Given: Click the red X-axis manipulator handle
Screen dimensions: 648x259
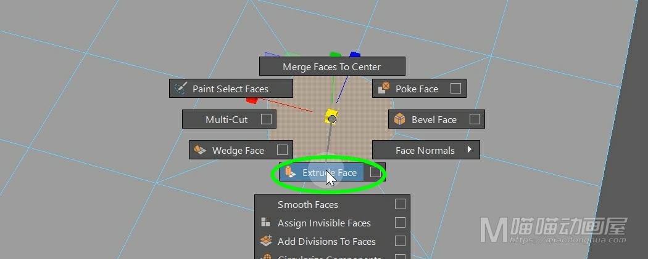Looking at the screenshot, I should (252, 99).
